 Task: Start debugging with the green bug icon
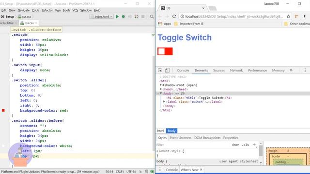(x=124, y=16)
